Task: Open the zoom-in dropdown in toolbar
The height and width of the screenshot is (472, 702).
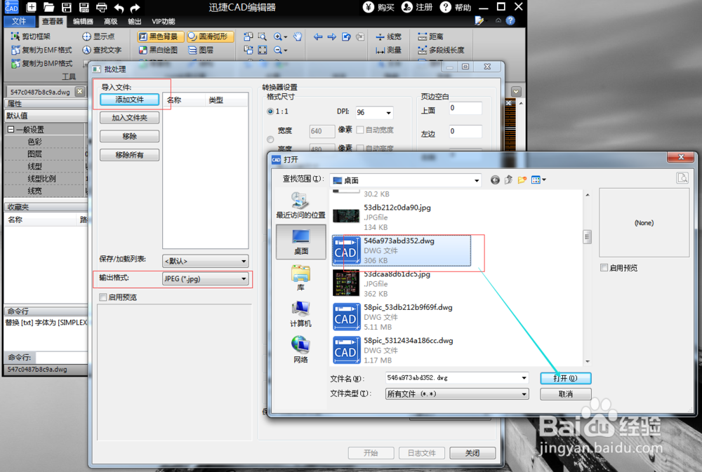Action: click(285, 37)
